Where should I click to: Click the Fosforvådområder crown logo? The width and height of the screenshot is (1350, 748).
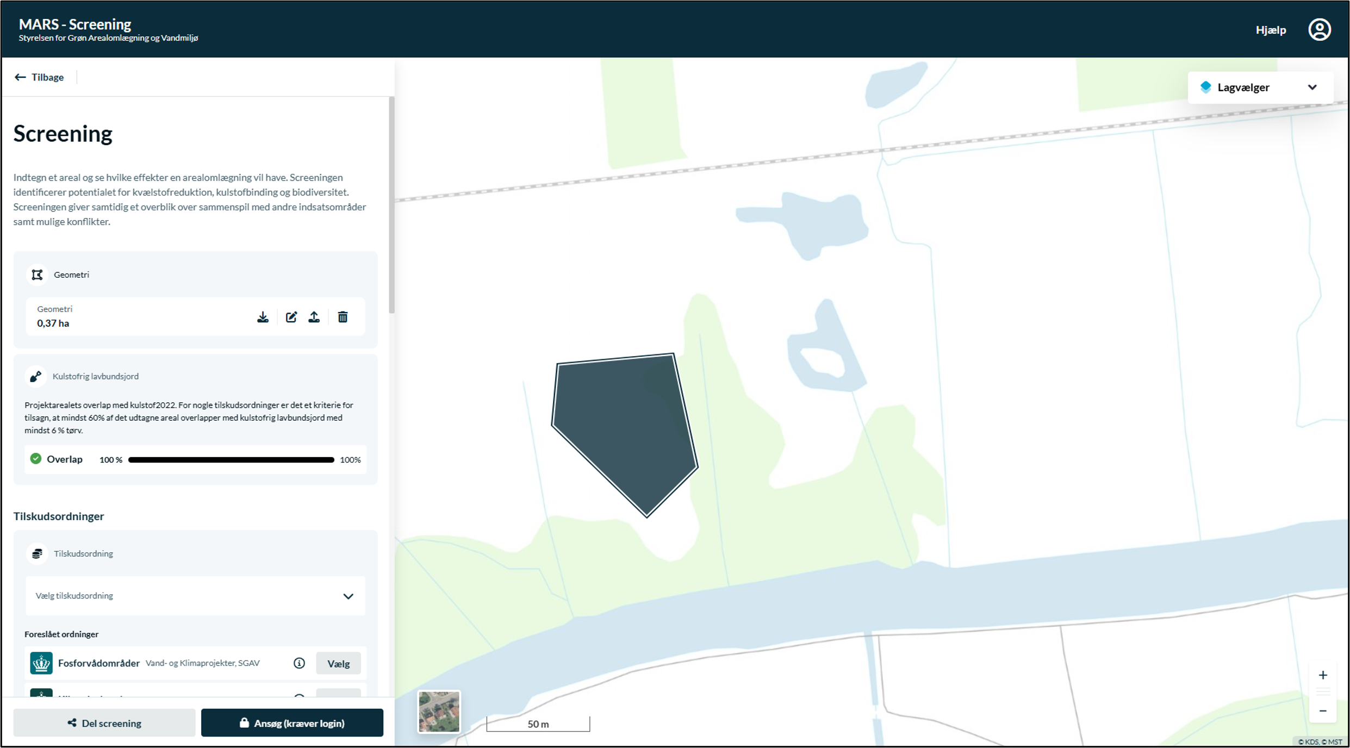(x=41, y=663)
